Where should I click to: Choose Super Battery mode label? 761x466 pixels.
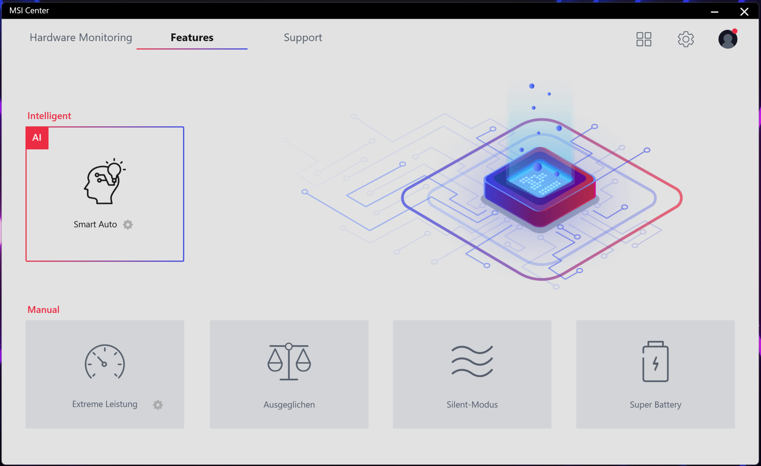point(655,405)
